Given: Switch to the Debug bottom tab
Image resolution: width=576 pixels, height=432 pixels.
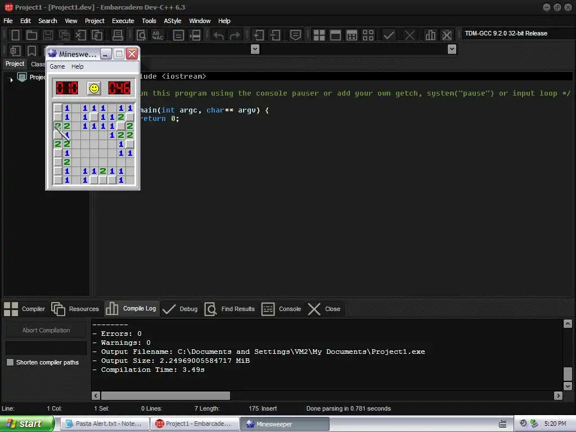Looking at the screenshot, I should pyautogui.click(x=180, y=309).
